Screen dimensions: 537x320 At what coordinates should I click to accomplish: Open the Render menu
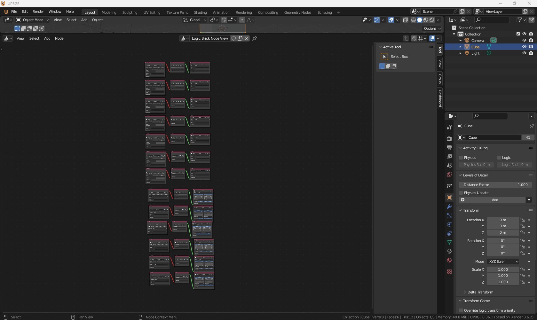(x=38, y=12)
